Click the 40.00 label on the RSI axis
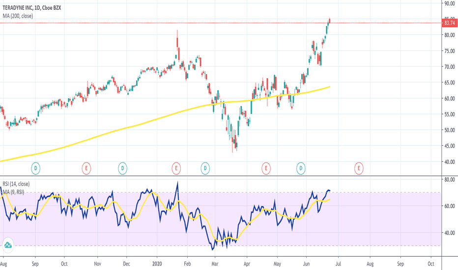Viewport: 458px width, 270px height. 450,233
